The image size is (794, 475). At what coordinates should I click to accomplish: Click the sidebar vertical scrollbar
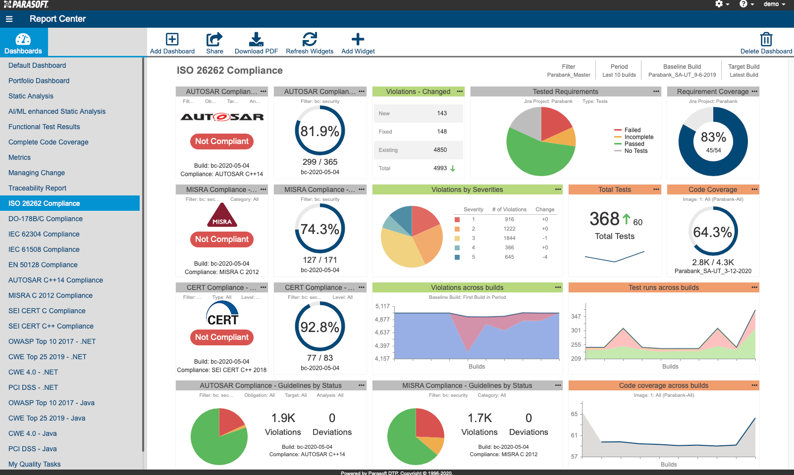143,255
